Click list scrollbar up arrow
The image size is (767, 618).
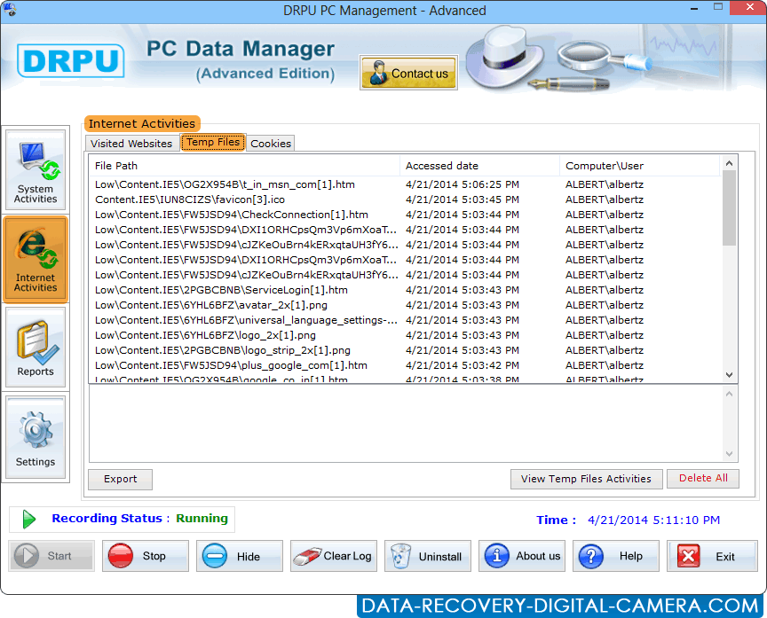(x=729, y=164)
